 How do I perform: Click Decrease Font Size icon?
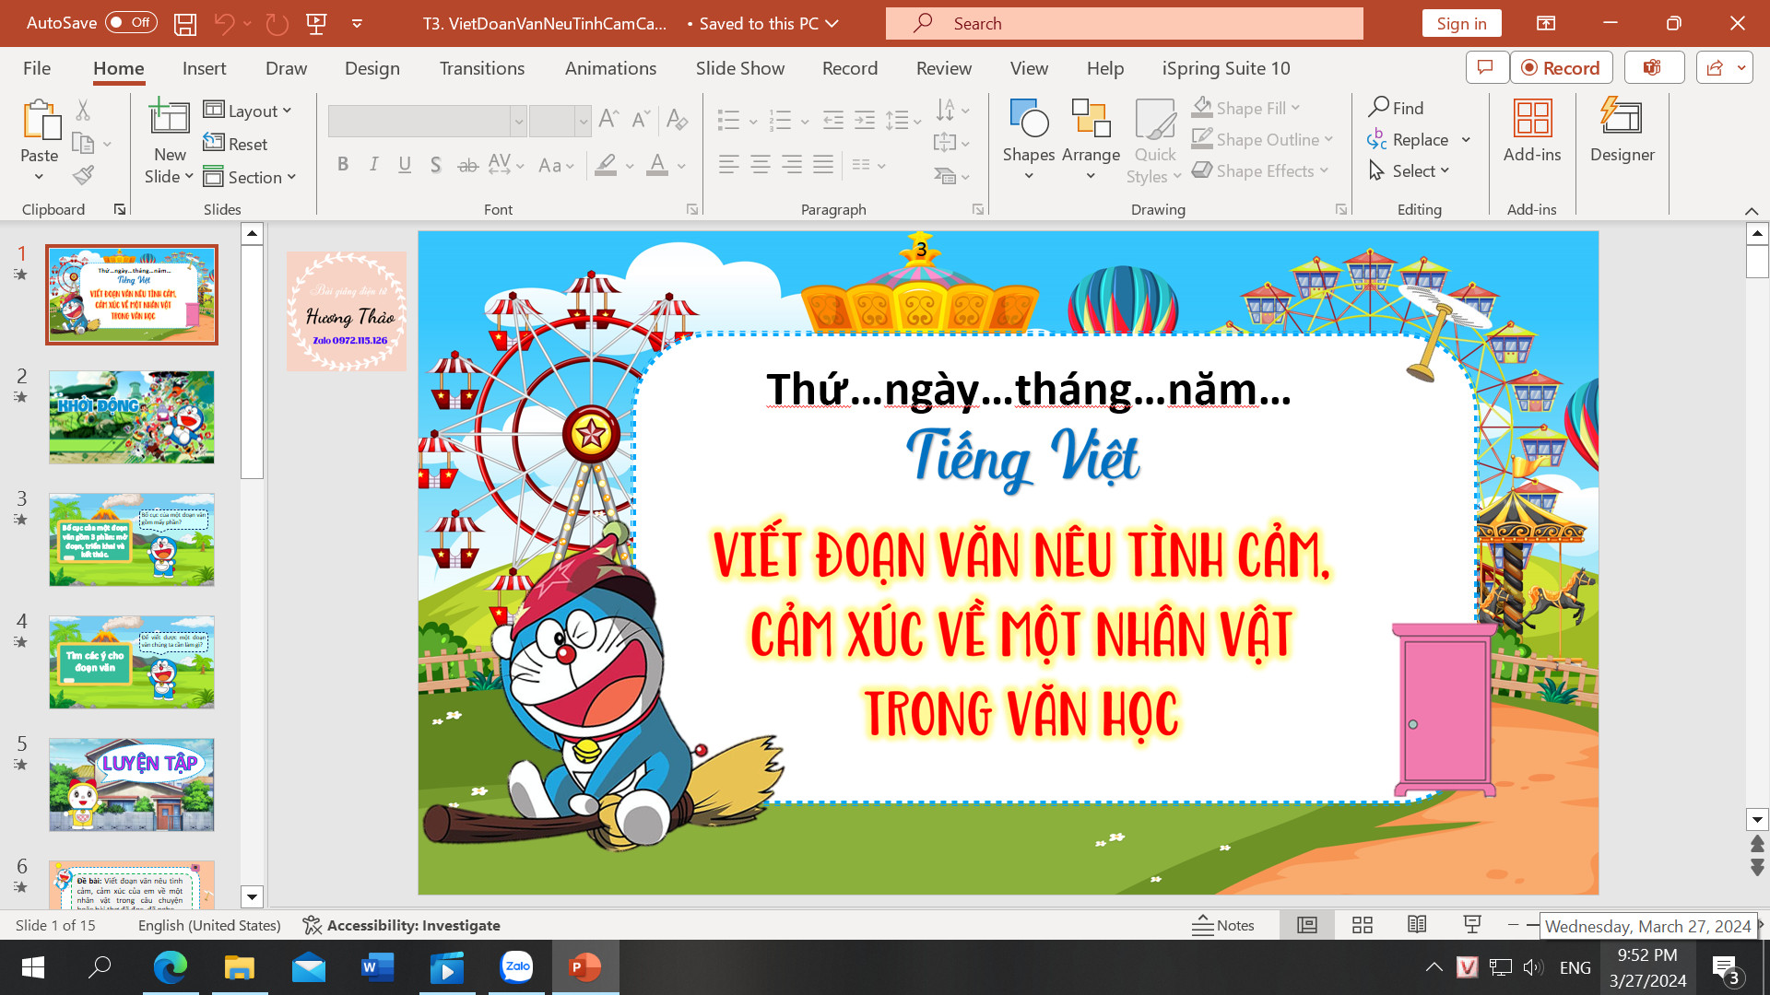tap(641, 119)
